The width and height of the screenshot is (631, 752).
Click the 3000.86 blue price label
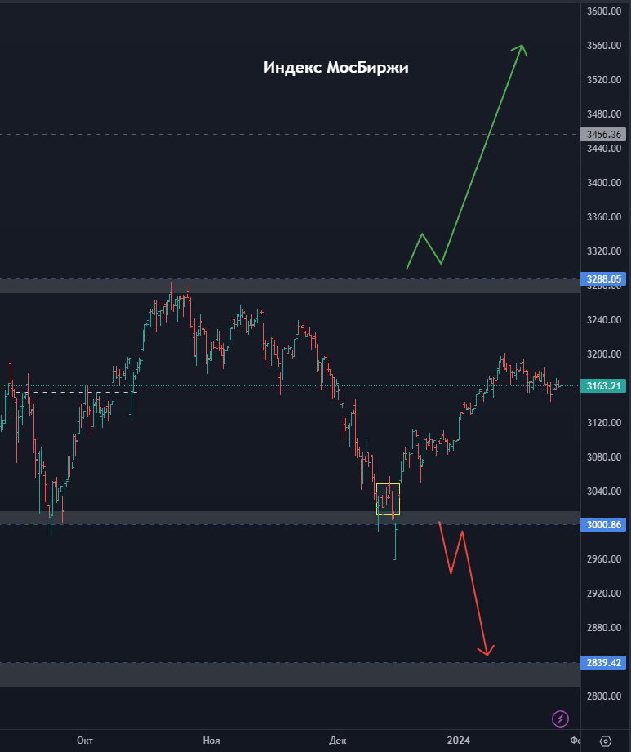604,525
